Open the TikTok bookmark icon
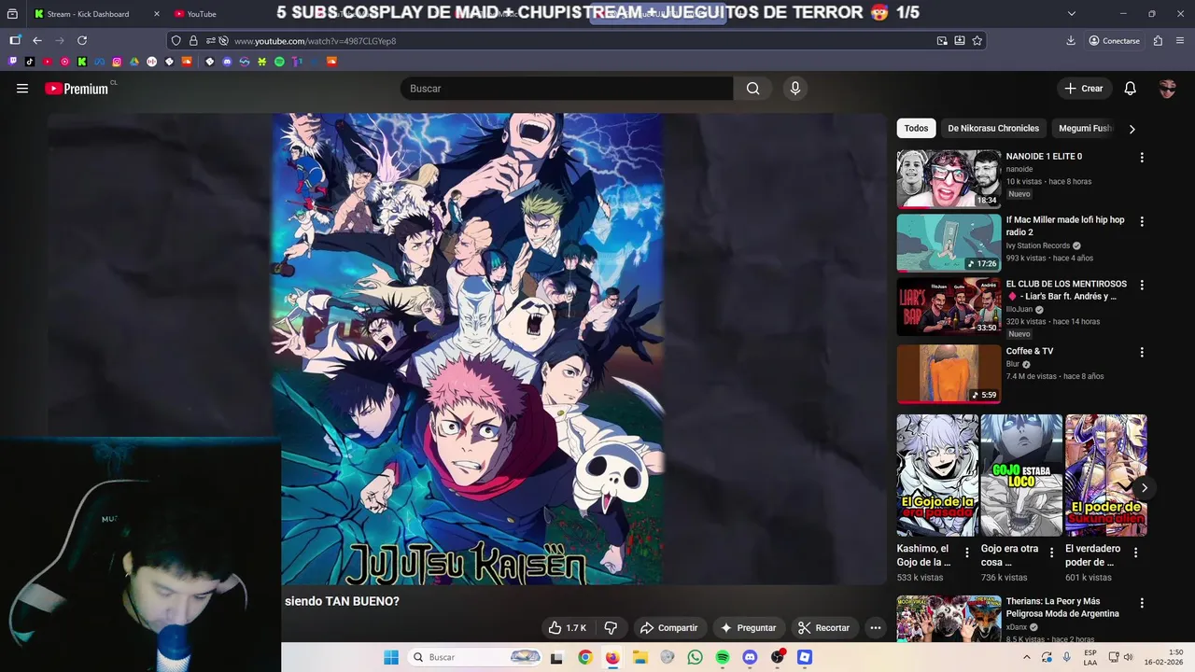Screen dimensions: 1195x672 [30, 62]
